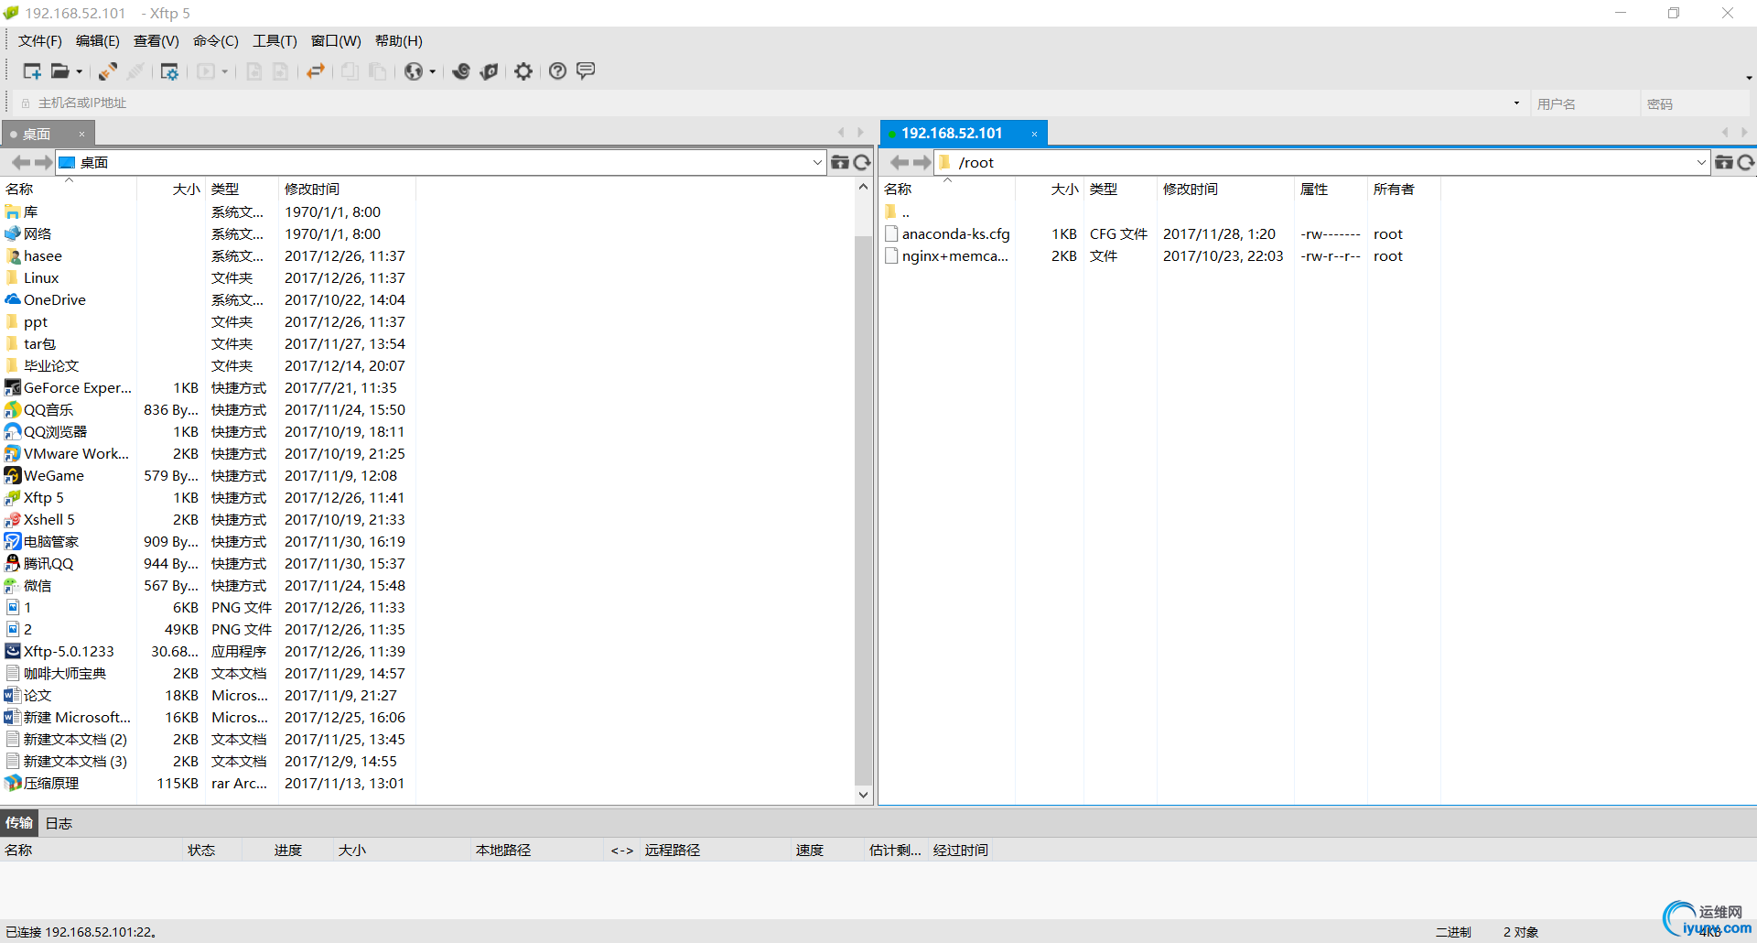This screenshot has height=943, width=1757.
Task: Switch to the 日志 log tab
Action: coord(59,823)
